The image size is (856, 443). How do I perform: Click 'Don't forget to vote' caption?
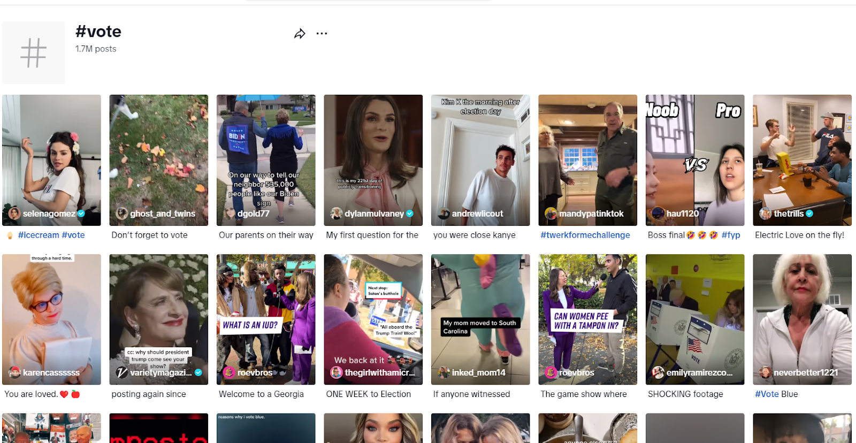click(149, 235)
